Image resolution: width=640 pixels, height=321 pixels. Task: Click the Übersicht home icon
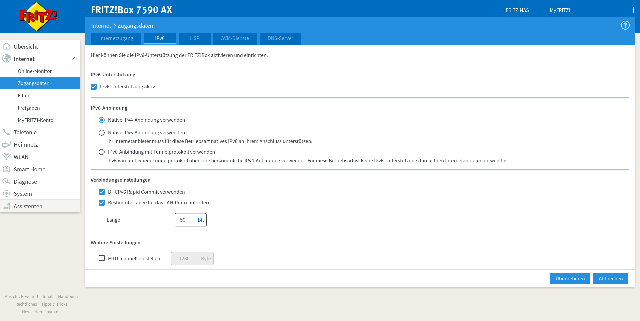click(6, 46)
